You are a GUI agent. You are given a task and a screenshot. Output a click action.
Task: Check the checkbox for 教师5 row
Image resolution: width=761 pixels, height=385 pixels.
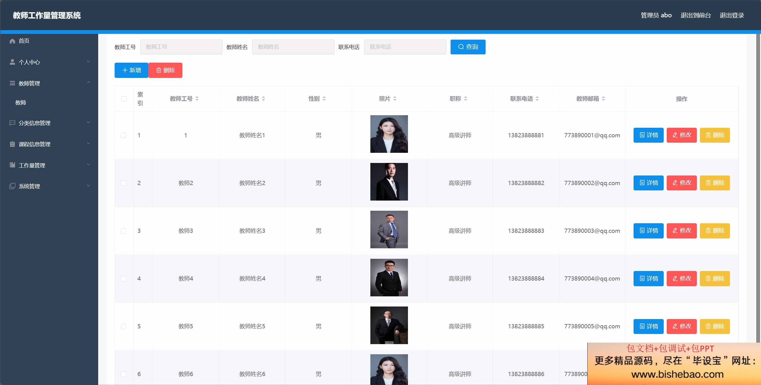pos(124,327)
